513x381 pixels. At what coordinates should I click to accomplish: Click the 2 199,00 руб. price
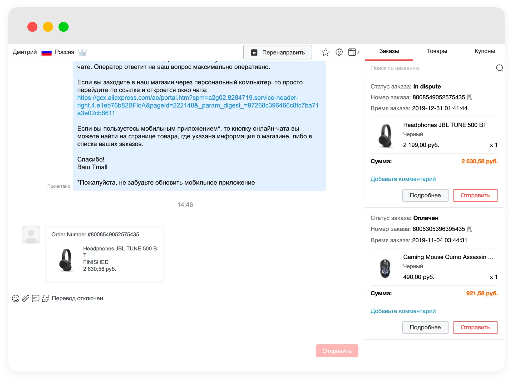coord(421,145)
